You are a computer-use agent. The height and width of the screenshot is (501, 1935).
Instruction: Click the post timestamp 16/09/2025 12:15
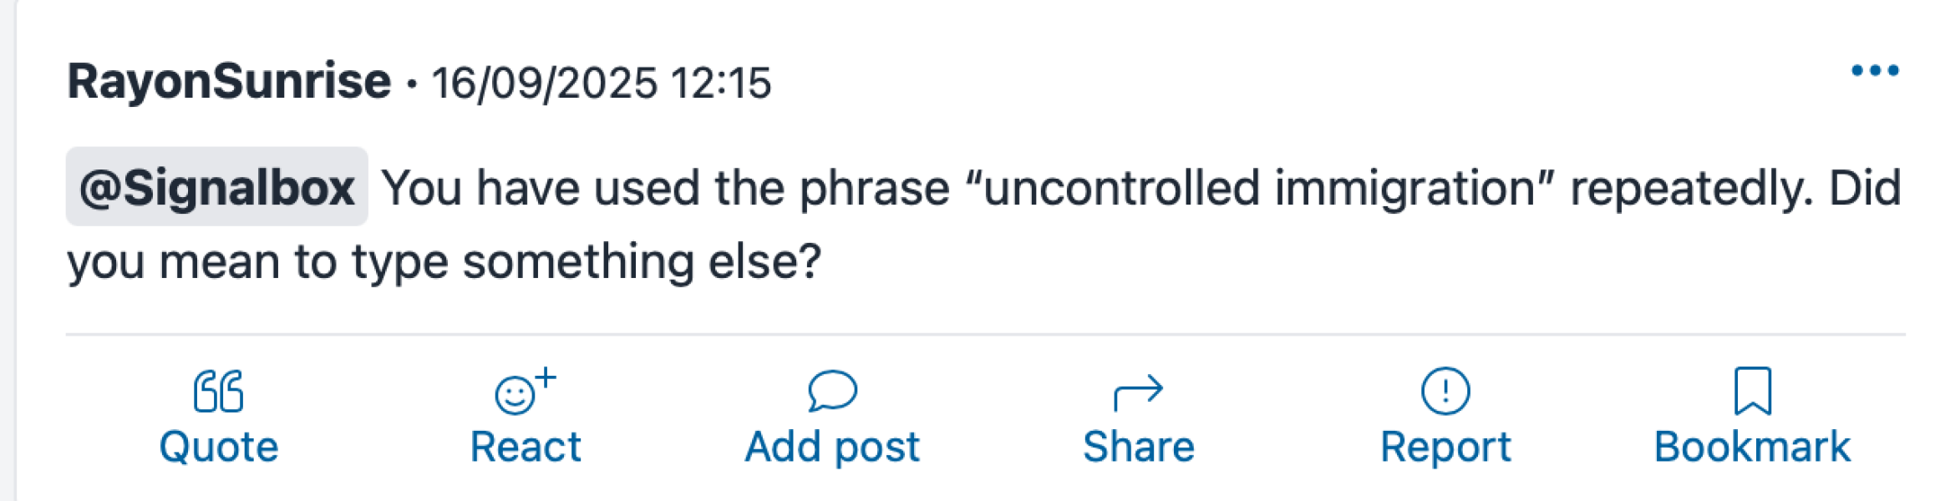pos(601,83)
